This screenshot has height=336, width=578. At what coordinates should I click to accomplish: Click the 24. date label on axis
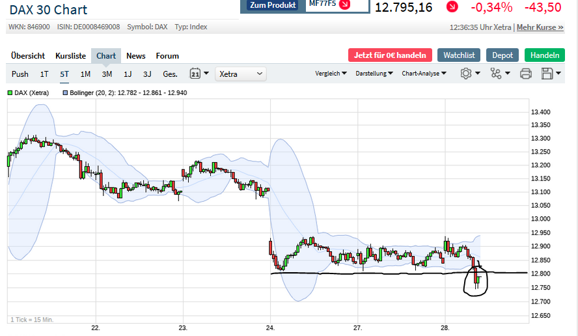tap(270, 328)
